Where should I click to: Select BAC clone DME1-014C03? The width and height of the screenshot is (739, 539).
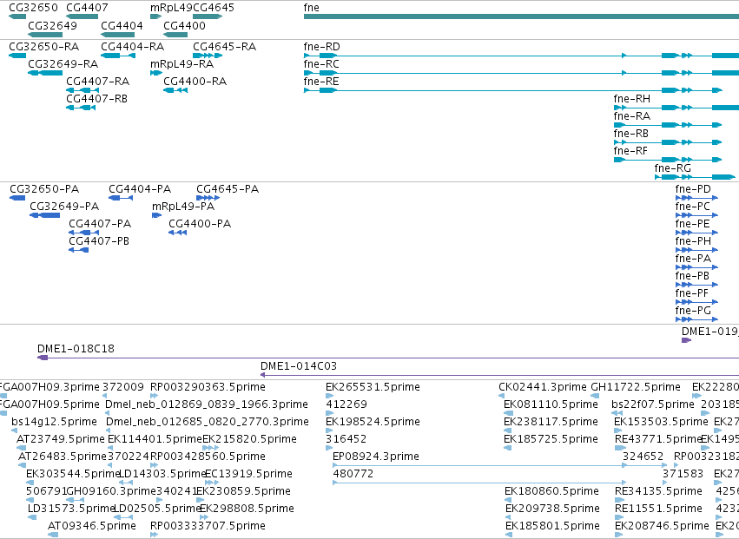point(299,366)
